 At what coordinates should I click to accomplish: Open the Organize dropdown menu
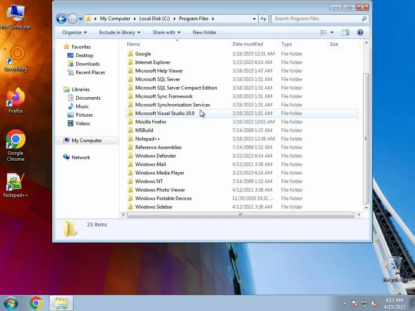click(75, 32)
